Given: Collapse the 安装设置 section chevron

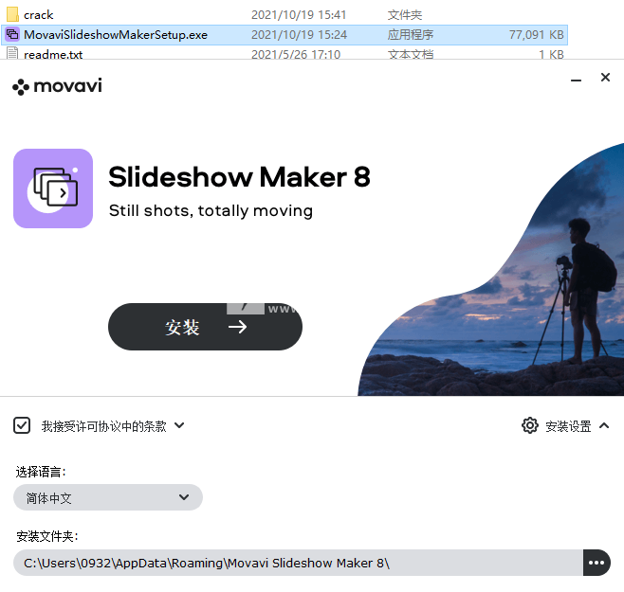Looking at the screenshot, I should point(604,426).
